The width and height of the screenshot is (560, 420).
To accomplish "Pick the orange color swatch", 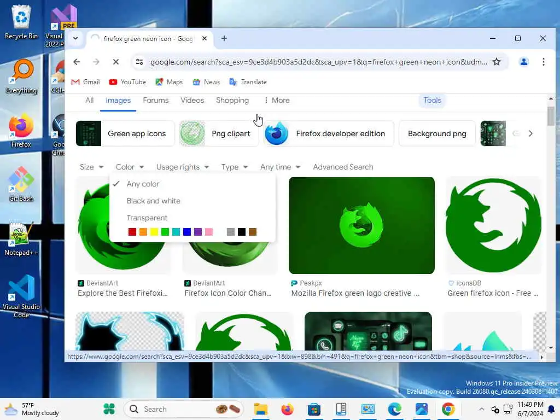I will pyautogui.click(x=143, y=232).
